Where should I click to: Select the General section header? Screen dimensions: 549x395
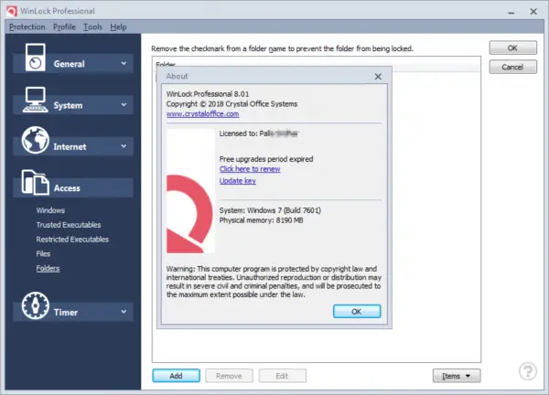click(x=73, y=64)
